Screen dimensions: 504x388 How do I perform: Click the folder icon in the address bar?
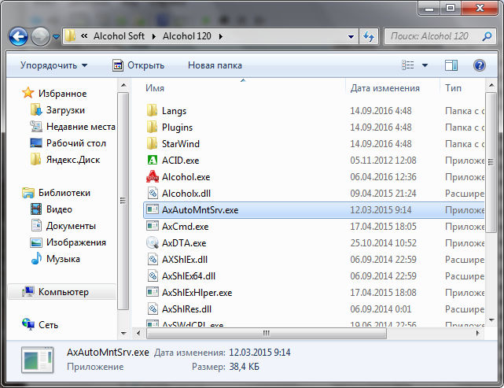point(70,36)
